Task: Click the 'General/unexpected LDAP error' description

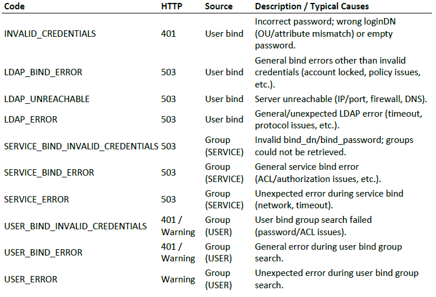Action: point(339,120)
